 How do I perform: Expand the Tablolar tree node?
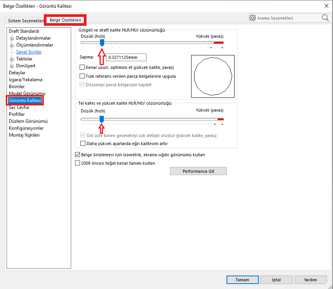(x=12, y=59)
